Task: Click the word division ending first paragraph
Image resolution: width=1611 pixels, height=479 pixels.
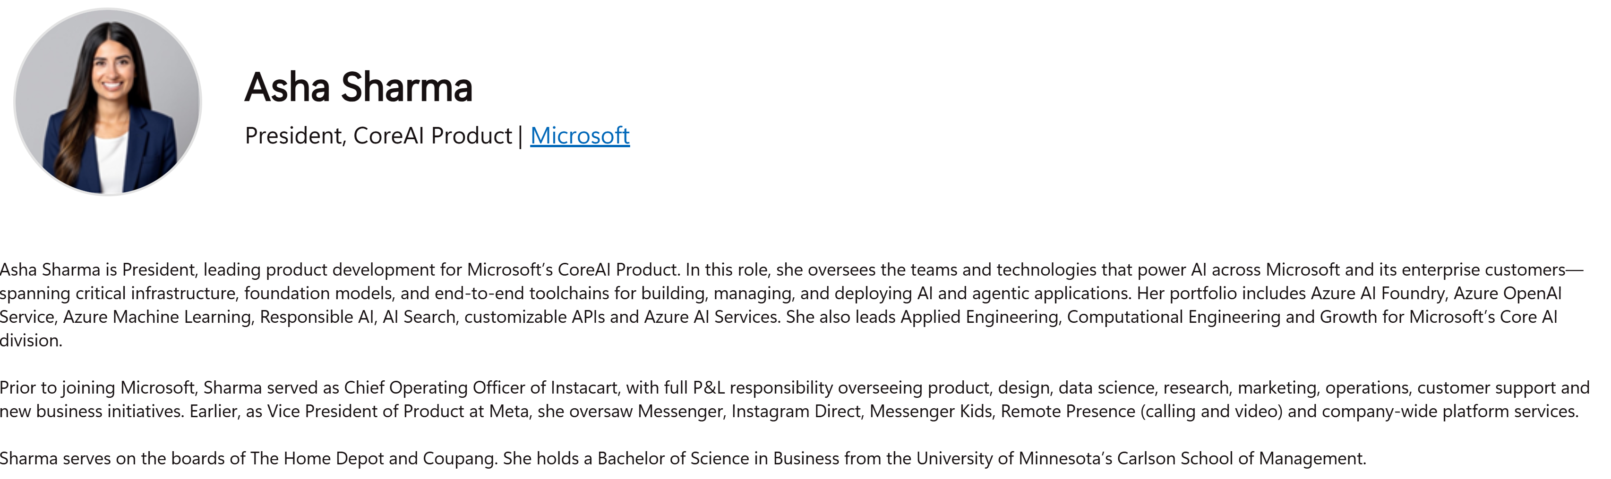Action: (30, 341)
